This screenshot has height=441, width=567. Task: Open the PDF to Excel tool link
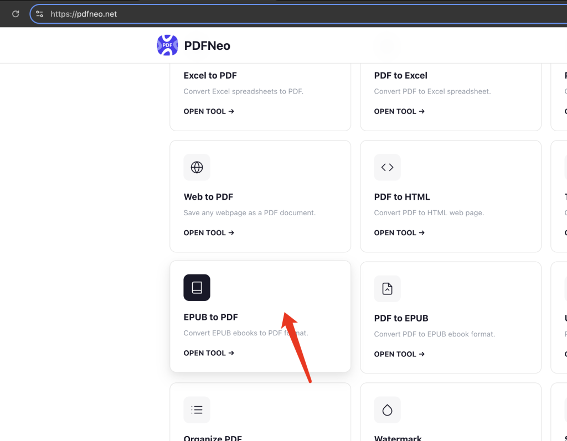[400, 111]
